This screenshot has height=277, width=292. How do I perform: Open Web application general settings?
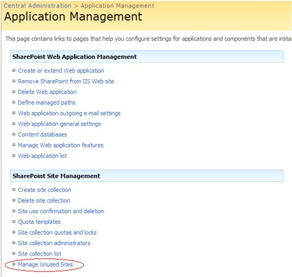[x=60, y=124]
